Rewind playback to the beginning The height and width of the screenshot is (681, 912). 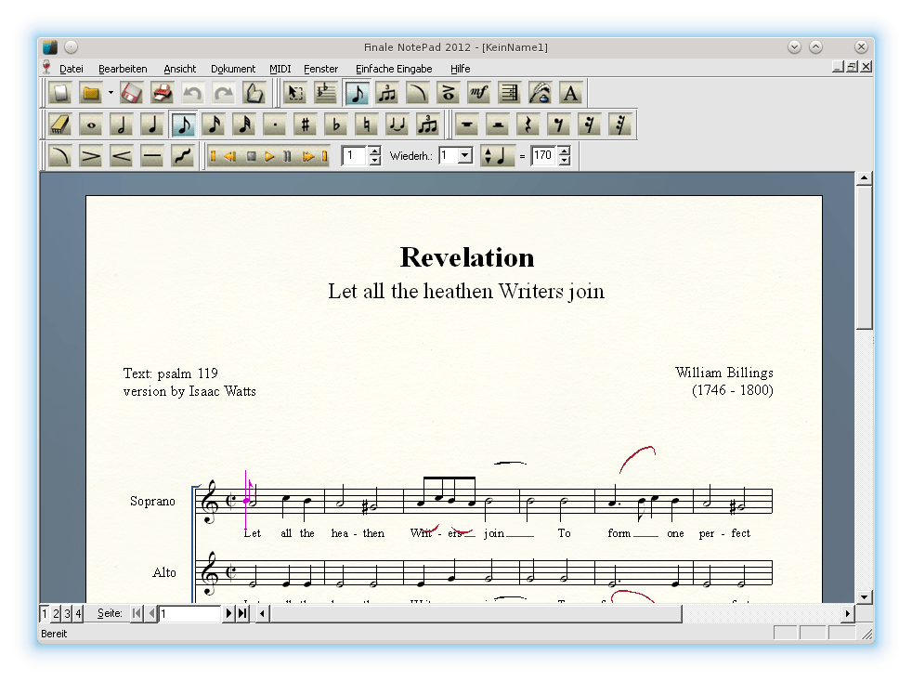[x=214, y=156]
